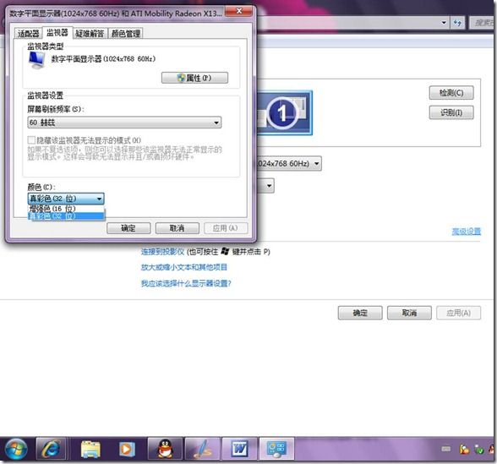Switch to the 适配器 tab
Image resolution: width=497 pixels, height=464 pixels.
coord(28,33)
